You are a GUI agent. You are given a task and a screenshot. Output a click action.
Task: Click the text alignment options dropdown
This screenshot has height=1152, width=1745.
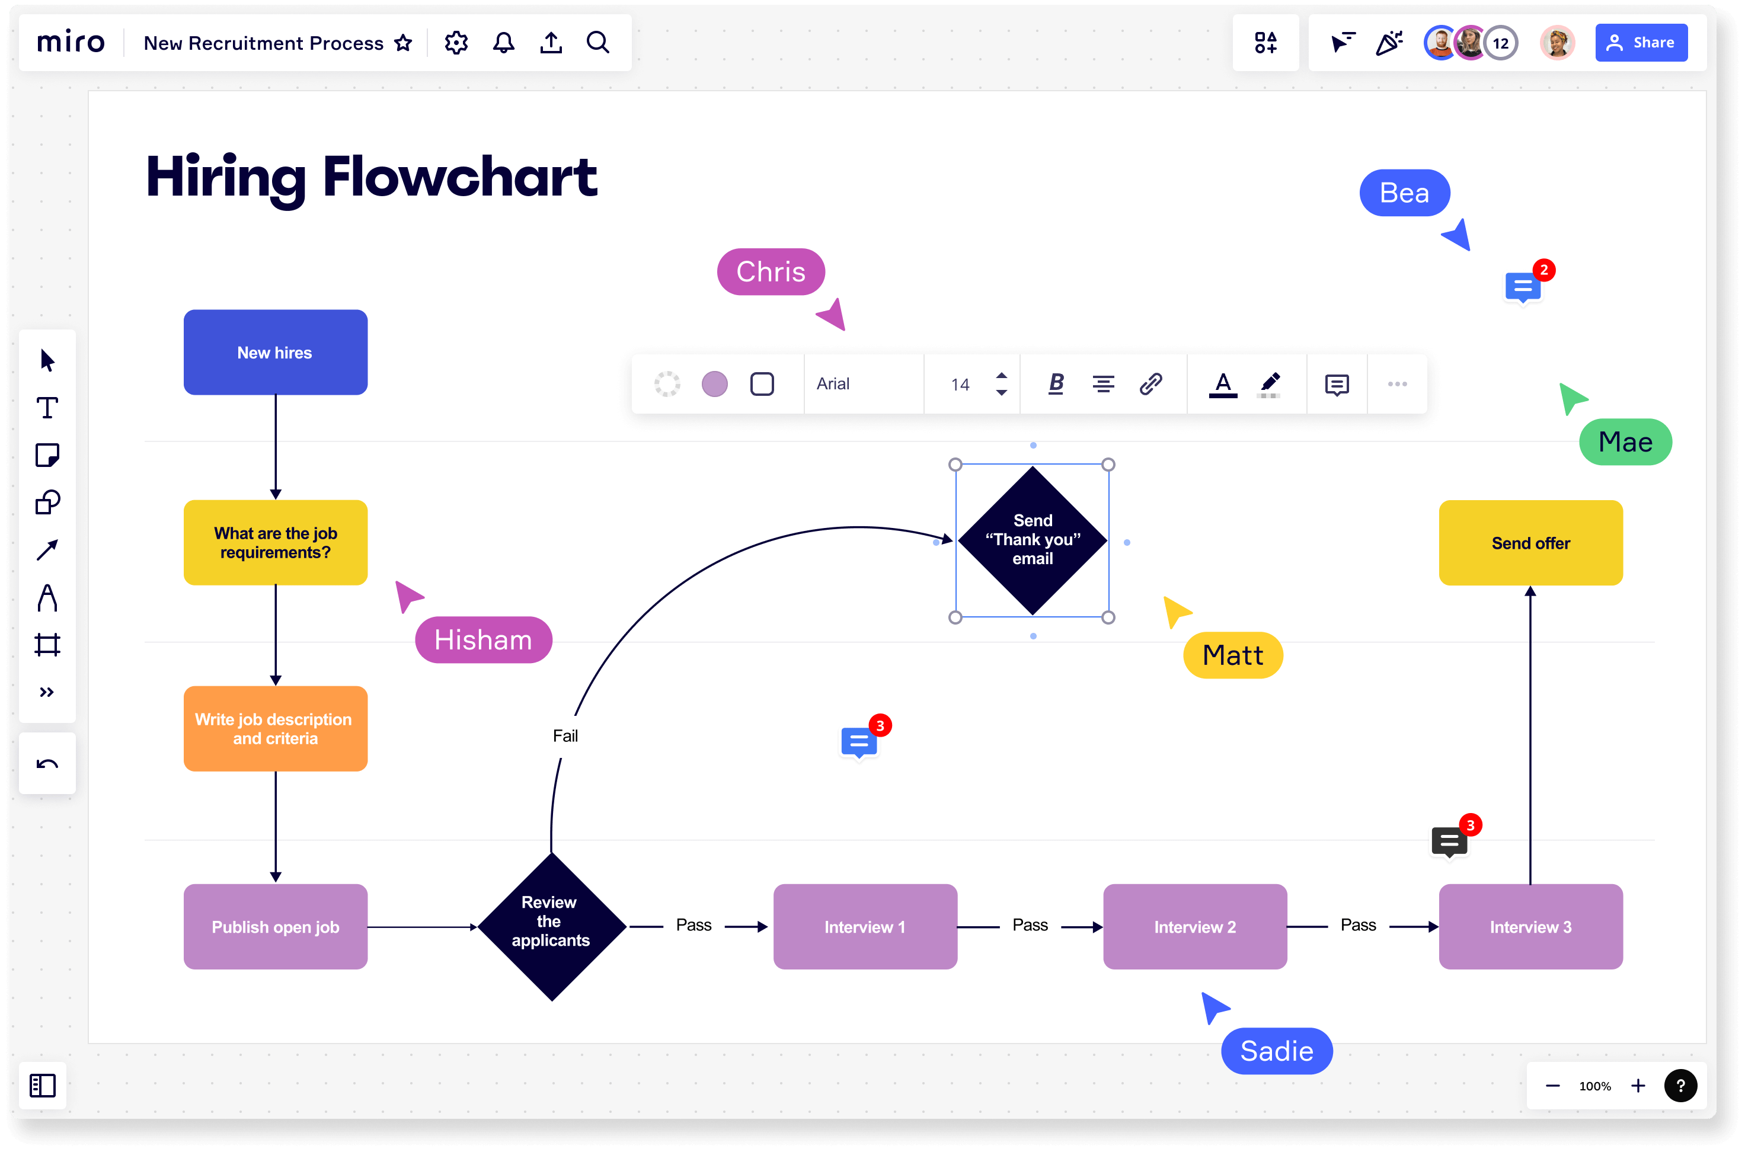click(1102, 383)
